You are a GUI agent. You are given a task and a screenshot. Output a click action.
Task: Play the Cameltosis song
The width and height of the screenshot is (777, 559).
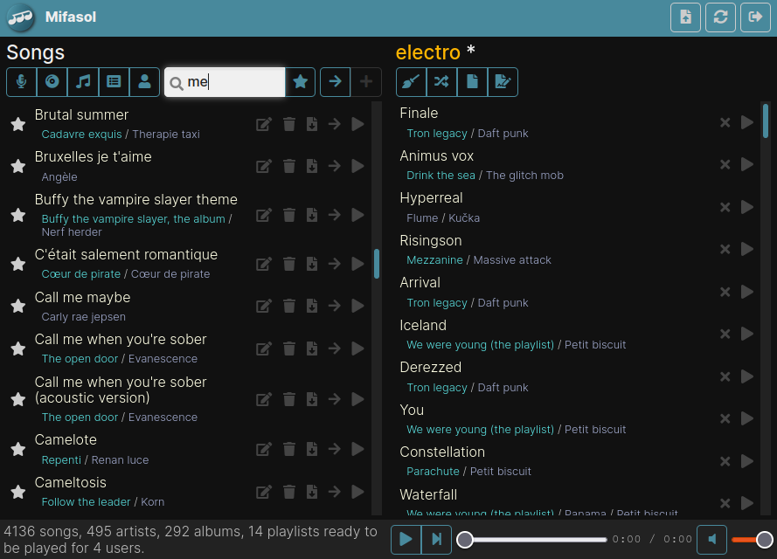pos(357,492)
